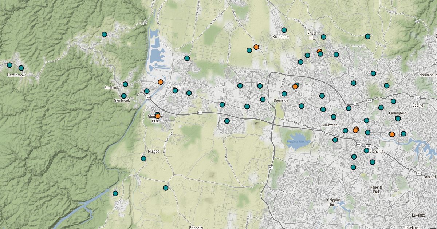
Task: Click the Girraween map label
Action: [330, 125]
